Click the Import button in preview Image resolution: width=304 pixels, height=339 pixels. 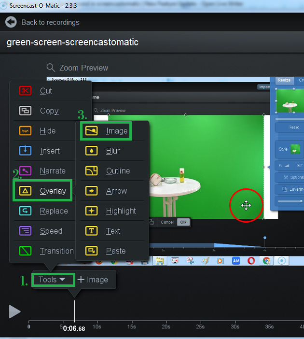(x=264, y=87)
